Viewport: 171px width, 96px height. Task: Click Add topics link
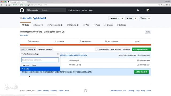click(x=24, y=35)
